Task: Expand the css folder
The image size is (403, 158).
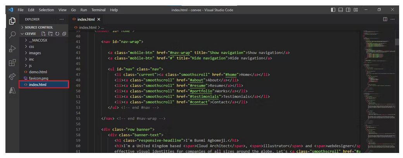Action: point(32,47)
